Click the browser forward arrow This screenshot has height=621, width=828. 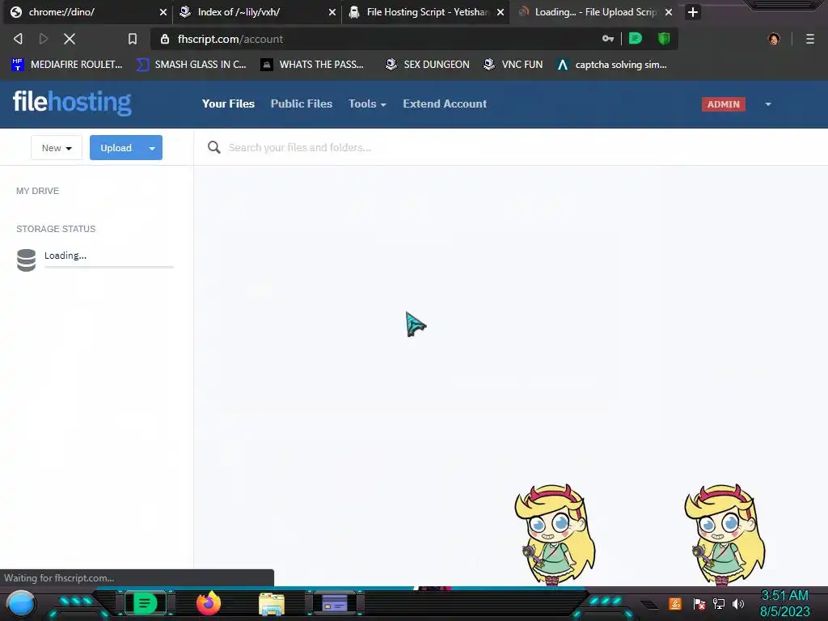point(44,39)
